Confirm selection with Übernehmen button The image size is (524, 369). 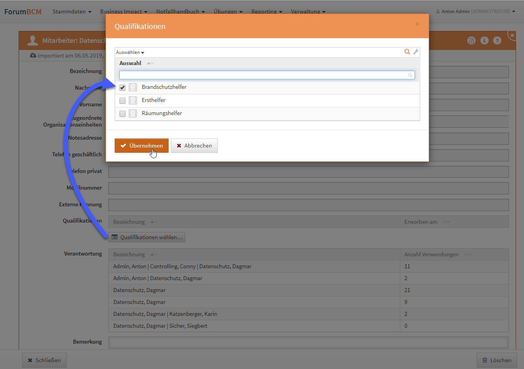click(142, 146)
